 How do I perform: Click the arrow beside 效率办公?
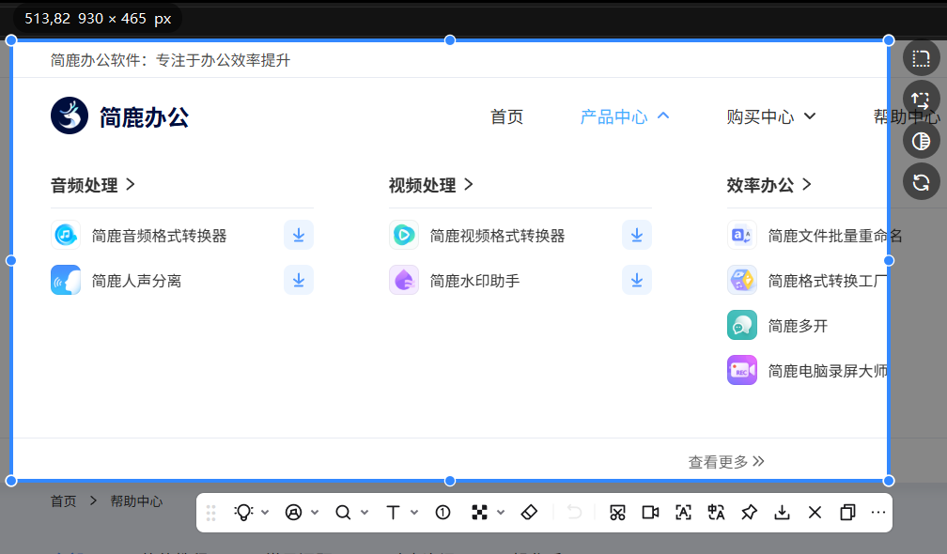pyautogui.click(x=807, y=185)
